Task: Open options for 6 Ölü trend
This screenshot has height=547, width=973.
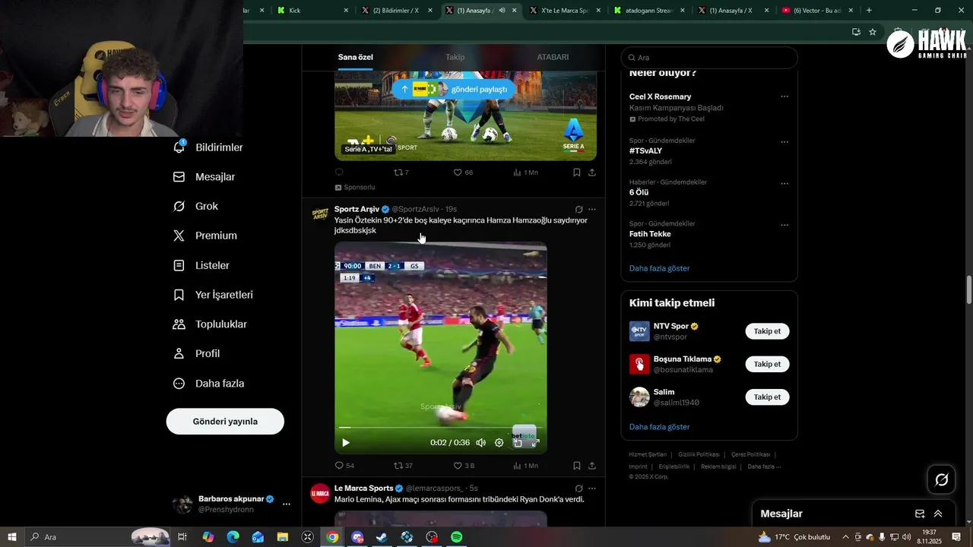Action: tap(784, 184)
